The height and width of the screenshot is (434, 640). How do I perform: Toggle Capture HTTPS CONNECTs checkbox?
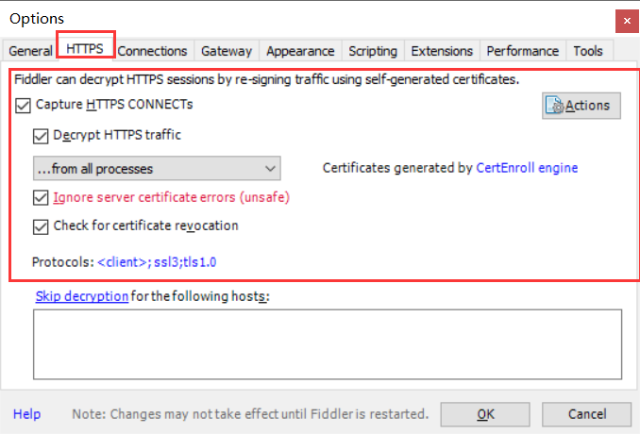coord(24,105)
